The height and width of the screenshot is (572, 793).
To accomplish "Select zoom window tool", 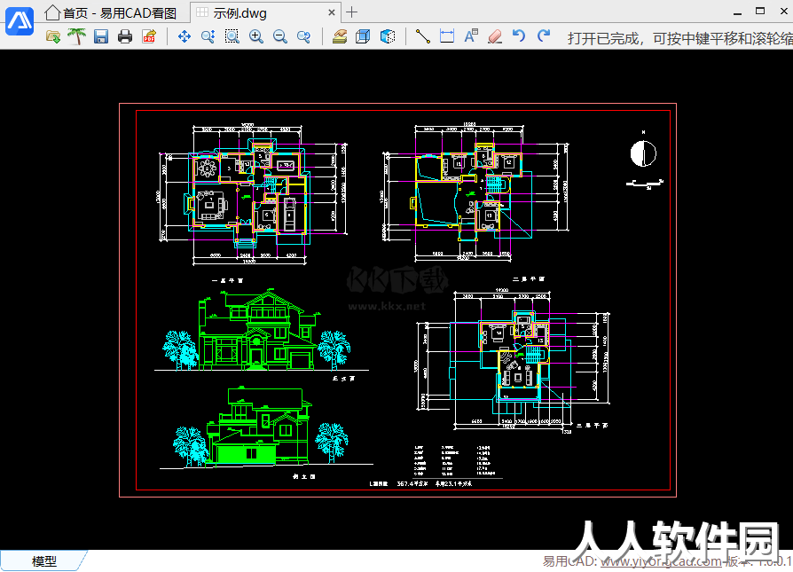I will click(232, 36).
